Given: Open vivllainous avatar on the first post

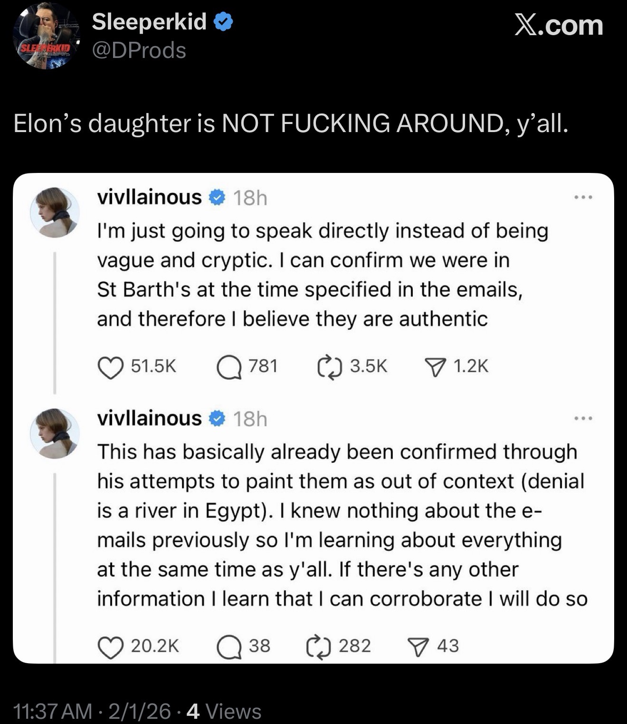Looking at the screenshot, I should 55,212.
